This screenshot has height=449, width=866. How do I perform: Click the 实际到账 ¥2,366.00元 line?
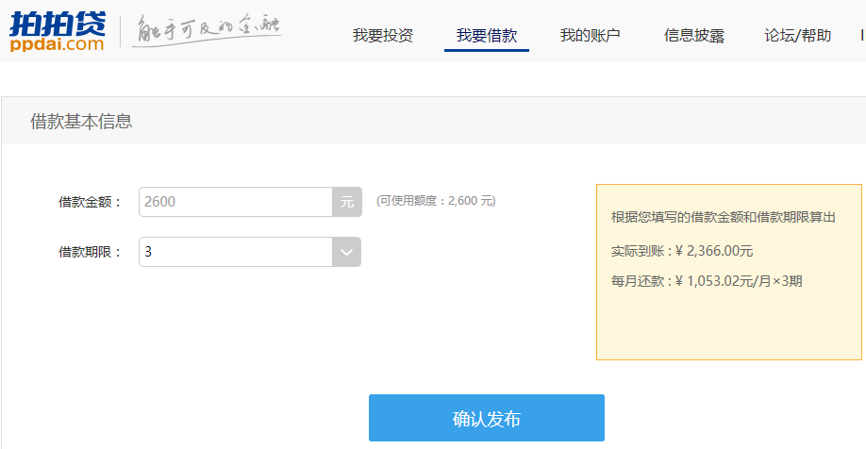coord(681,251)
